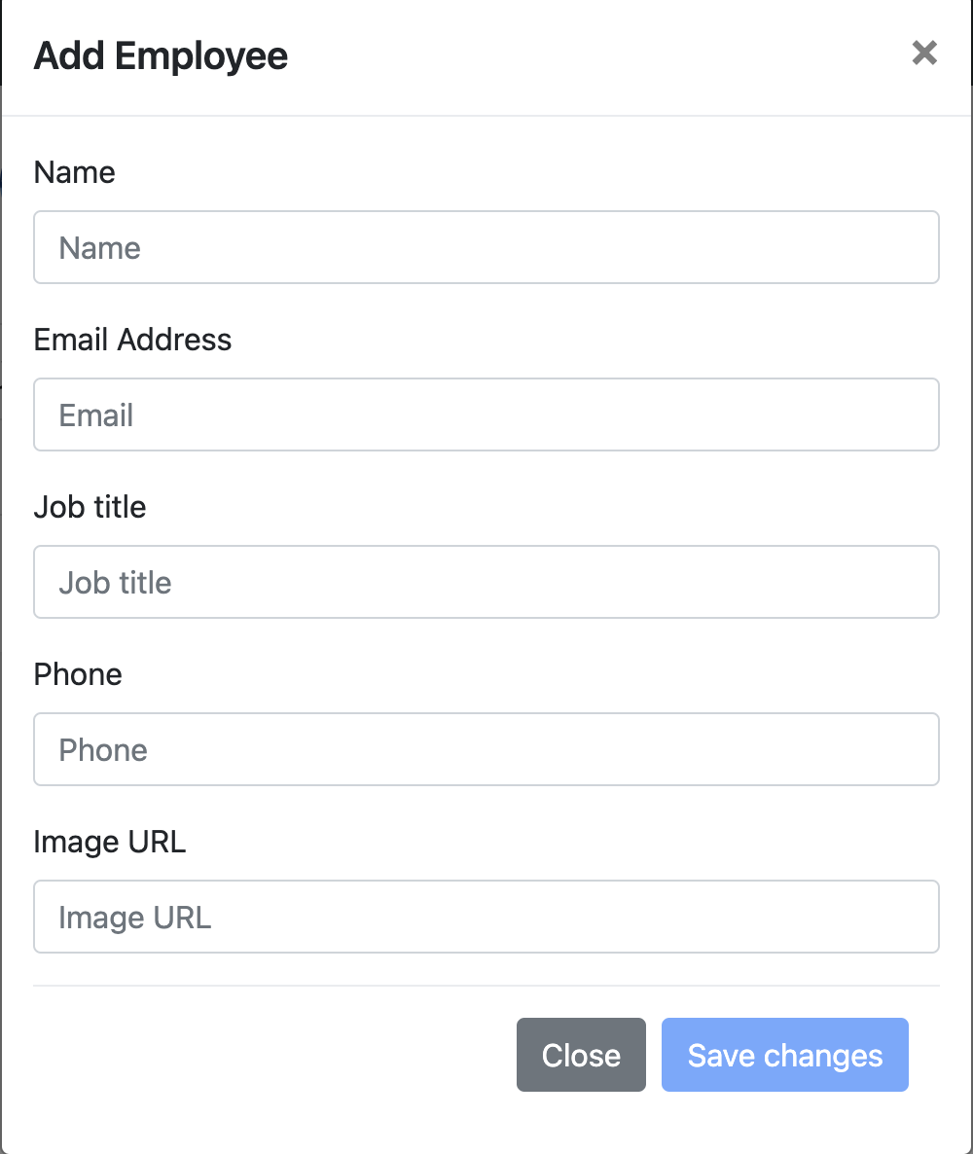973x1154 pixels.
Task: Click the Image URL label
Action: [110, 842]
